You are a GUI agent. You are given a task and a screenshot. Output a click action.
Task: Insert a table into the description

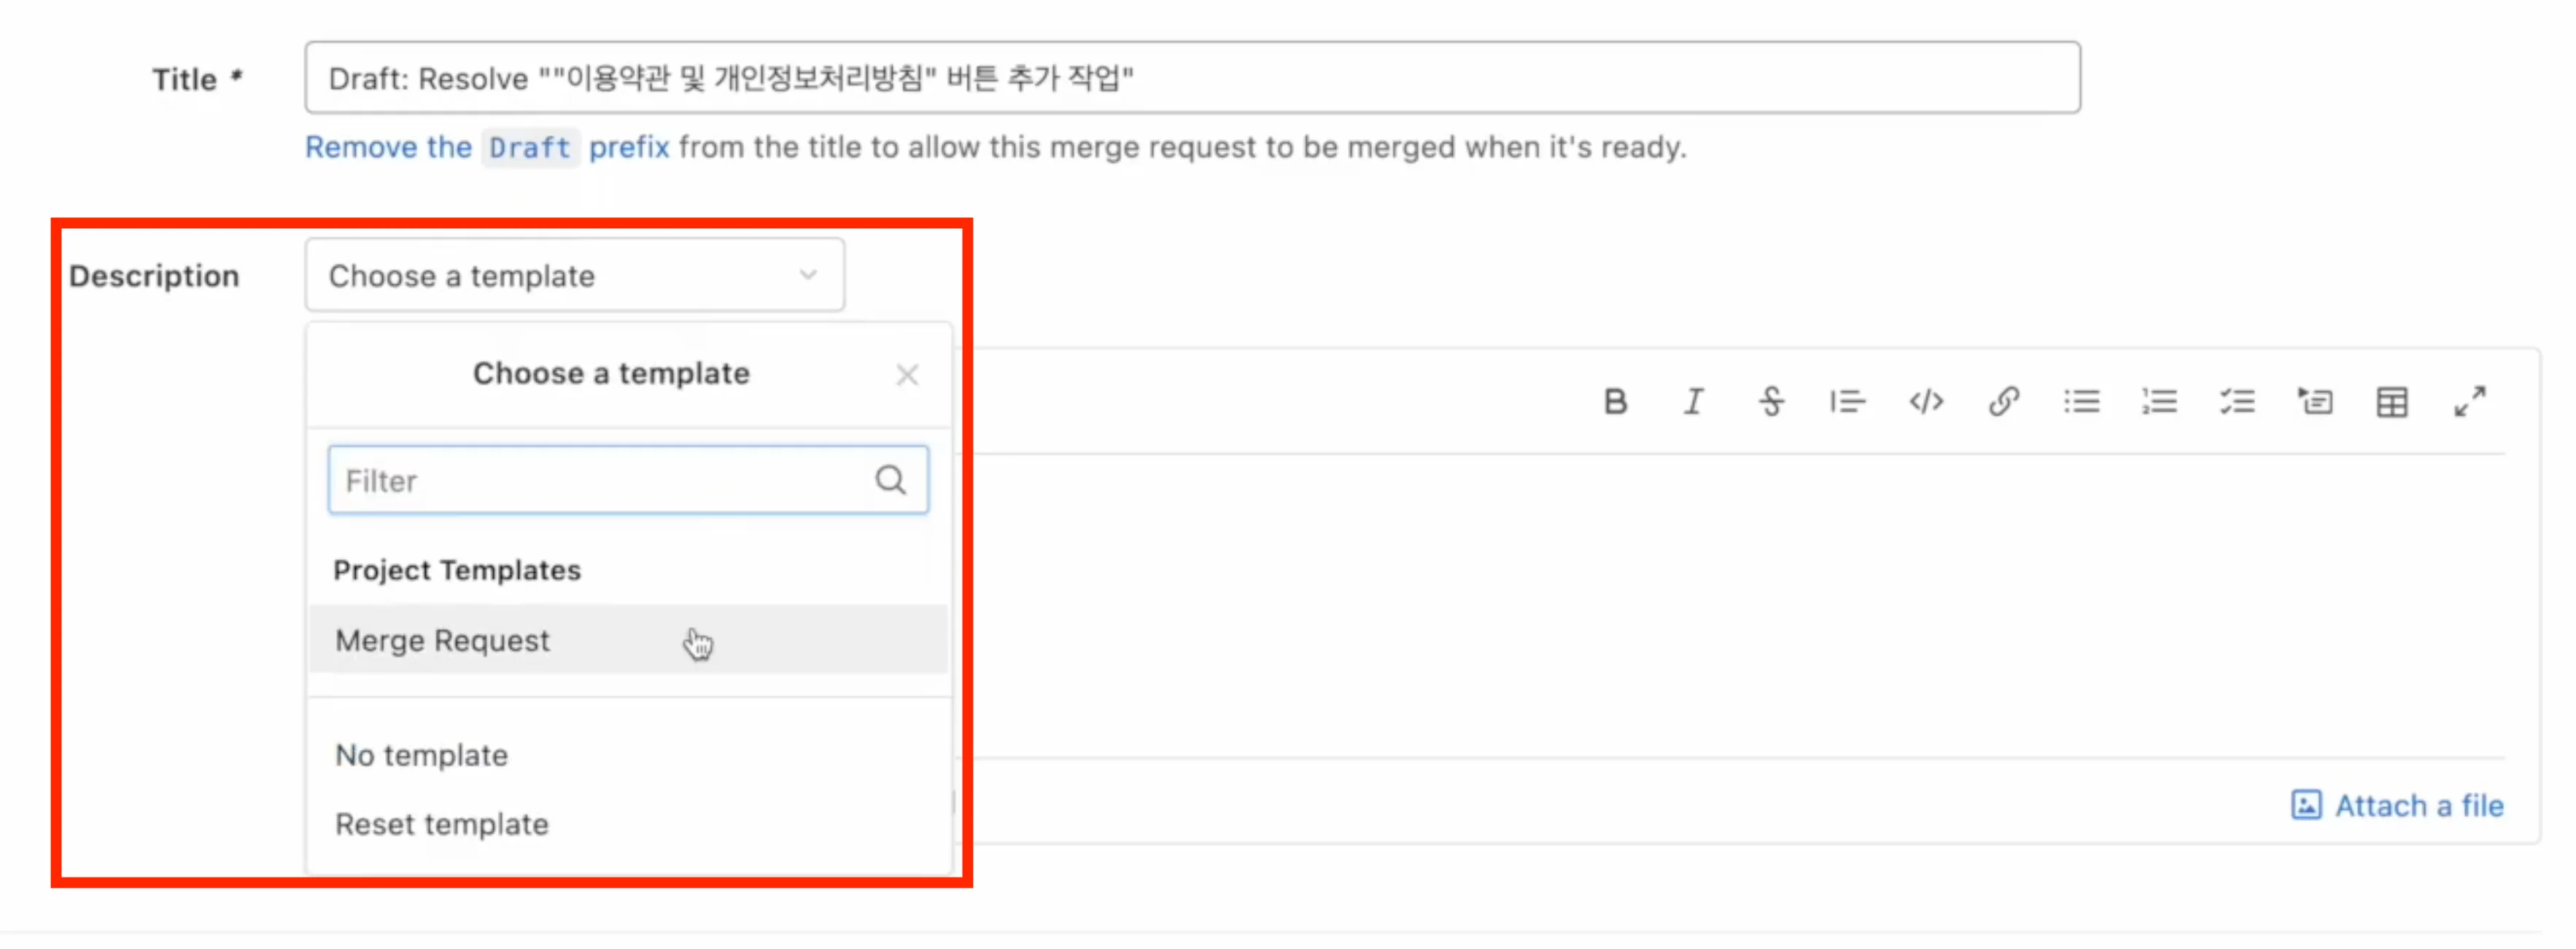click(x=2392, y=402)
